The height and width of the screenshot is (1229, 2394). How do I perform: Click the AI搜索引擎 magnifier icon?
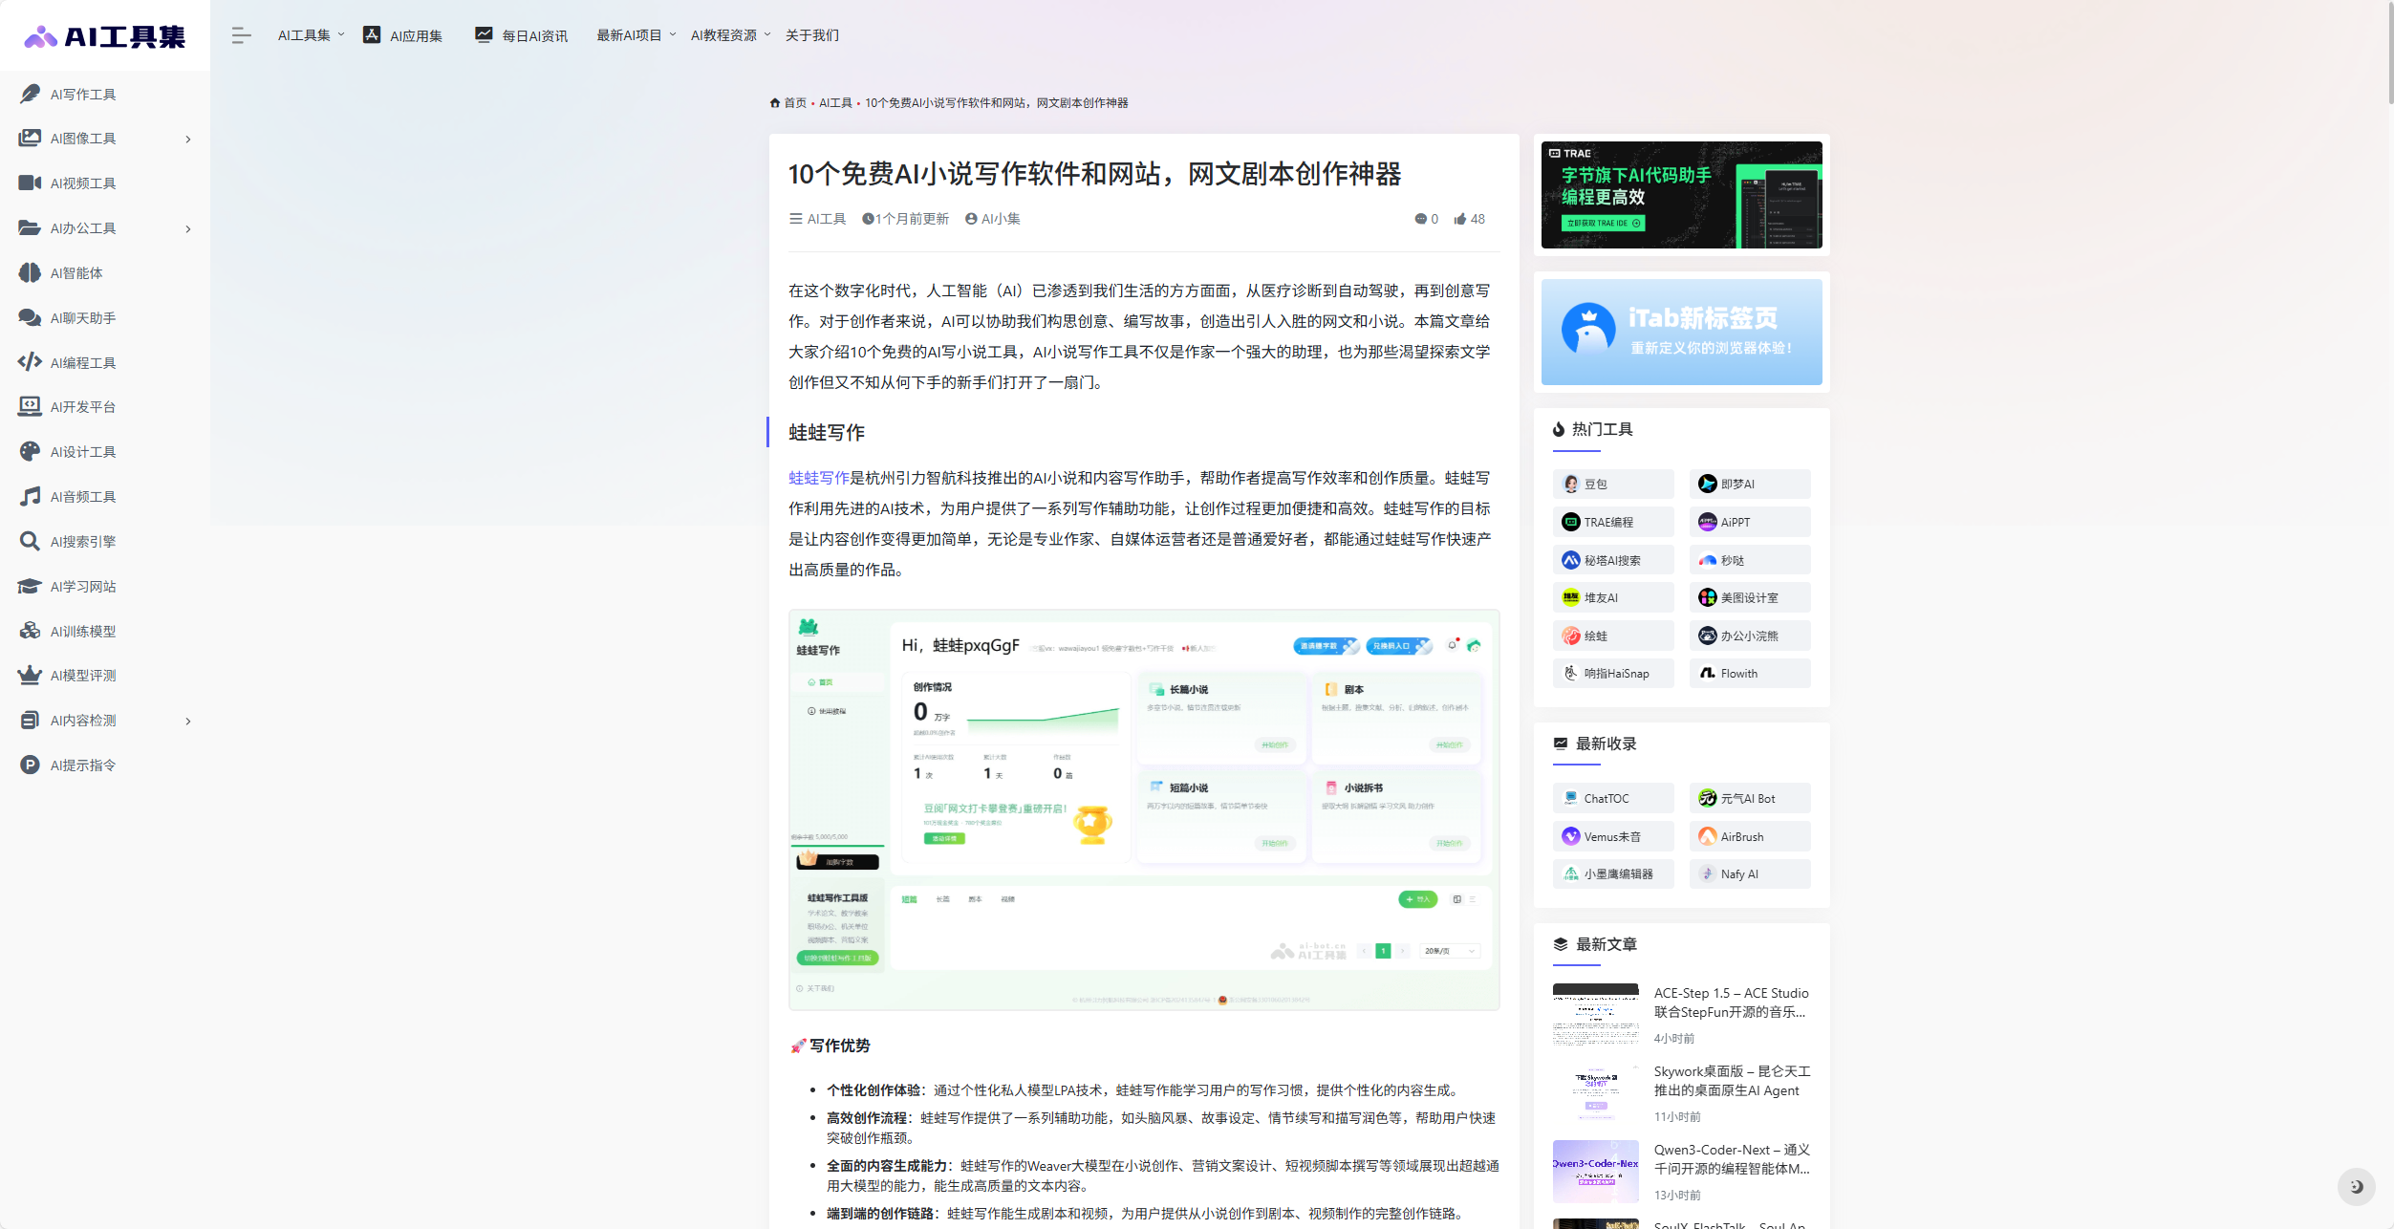pos(30,541)
